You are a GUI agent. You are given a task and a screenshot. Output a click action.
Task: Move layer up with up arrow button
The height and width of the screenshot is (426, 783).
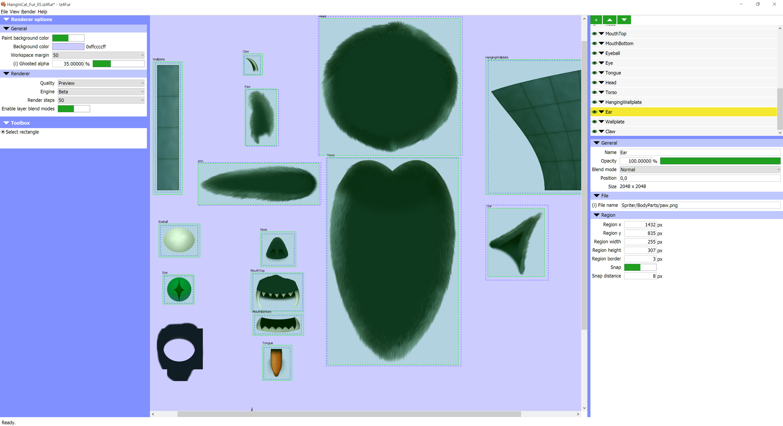609,20
